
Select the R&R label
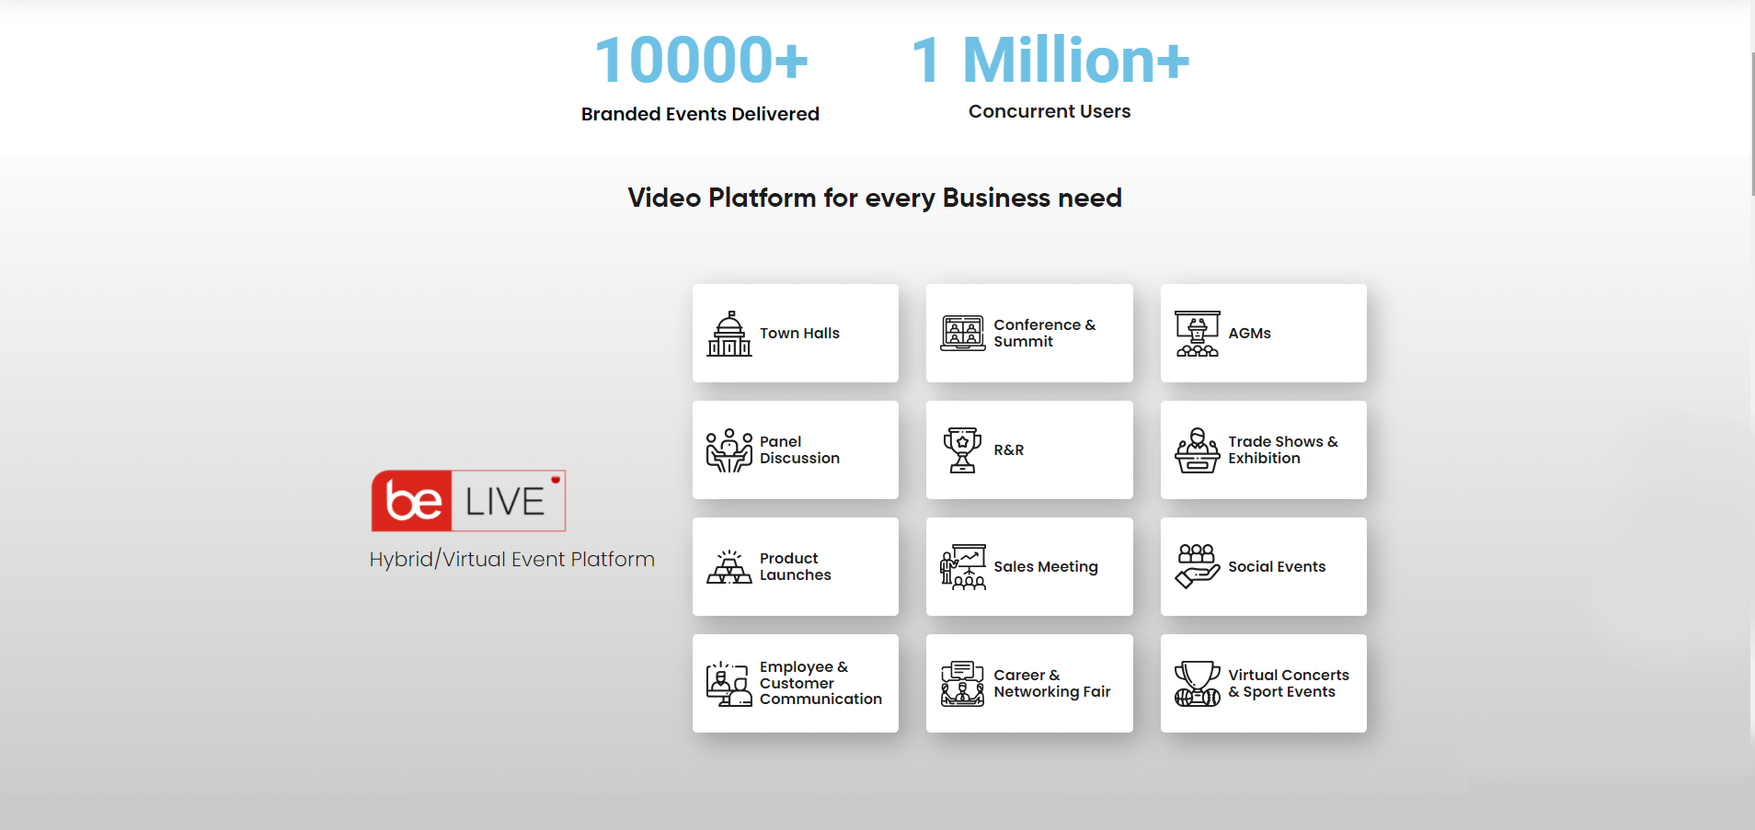[x=1009, y=450]
